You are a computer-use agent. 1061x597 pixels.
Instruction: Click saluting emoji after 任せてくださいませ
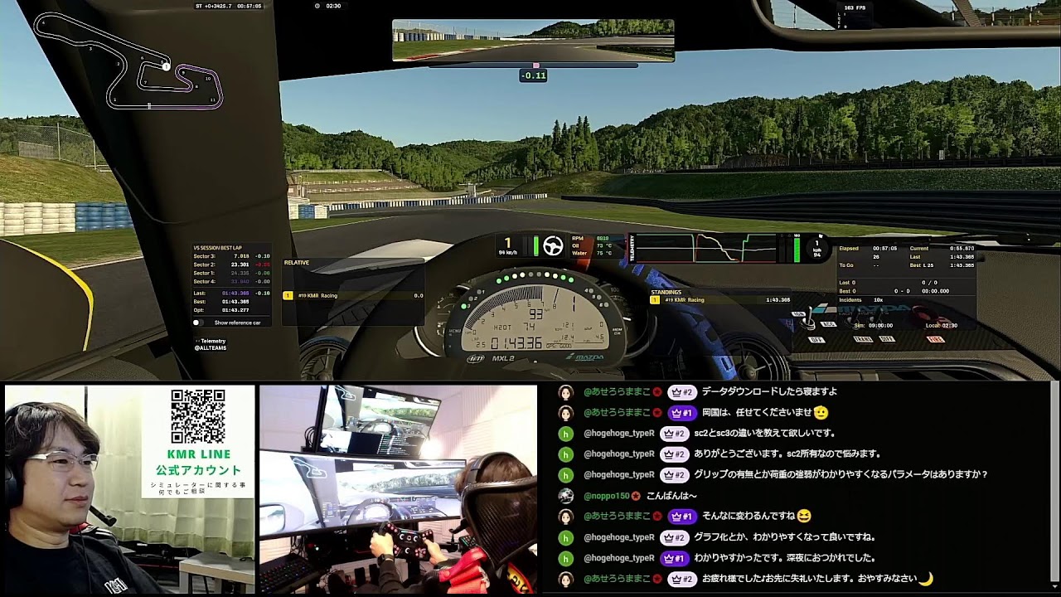point(821,412)
